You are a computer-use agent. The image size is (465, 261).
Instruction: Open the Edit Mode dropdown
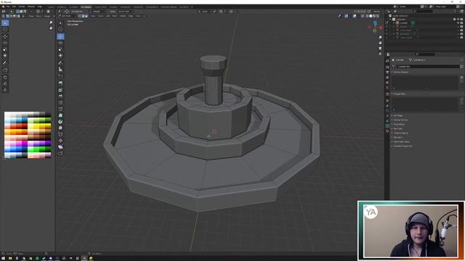[68, 16]
